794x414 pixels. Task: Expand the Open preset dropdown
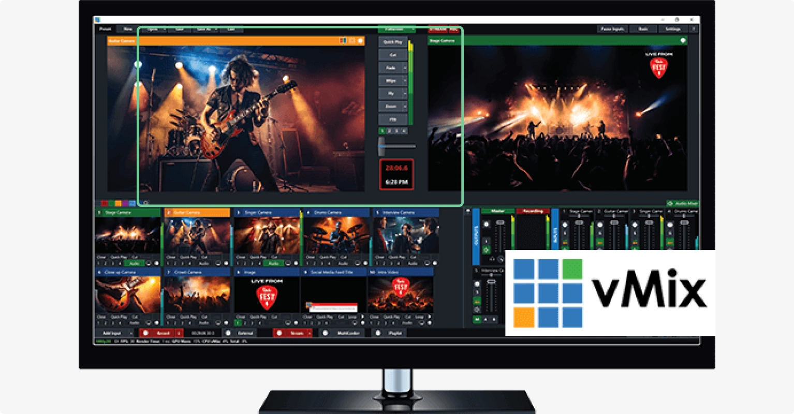[x=165, y=29]
